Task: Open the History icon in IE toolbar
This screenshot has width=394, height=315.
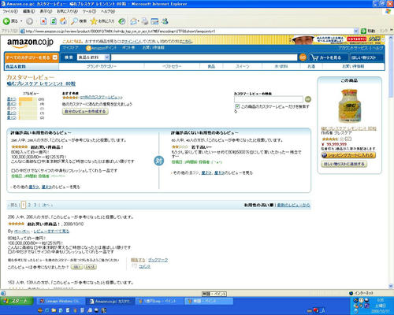Action: coord(121,21)
